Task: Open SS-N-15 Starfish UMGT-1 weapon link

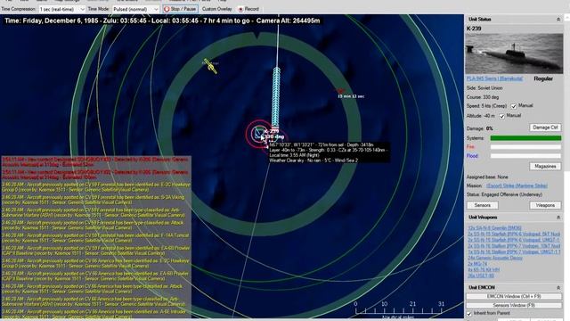Action: point(514,240)
